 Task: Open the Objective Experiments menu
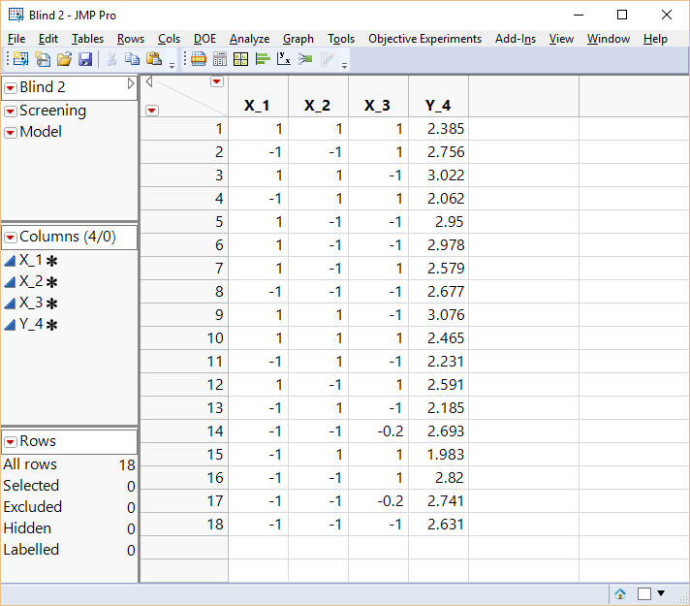[424, 39]
